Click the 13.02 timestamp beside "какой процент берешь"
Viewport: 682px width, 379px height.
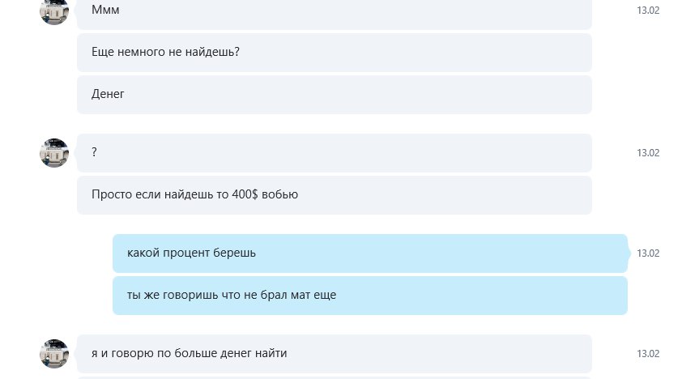coord(648,253)
